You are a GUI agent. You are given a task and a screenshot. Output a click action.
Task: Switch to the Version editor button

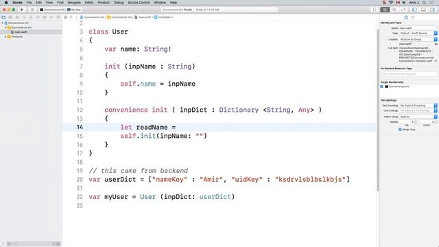[403, 10]
